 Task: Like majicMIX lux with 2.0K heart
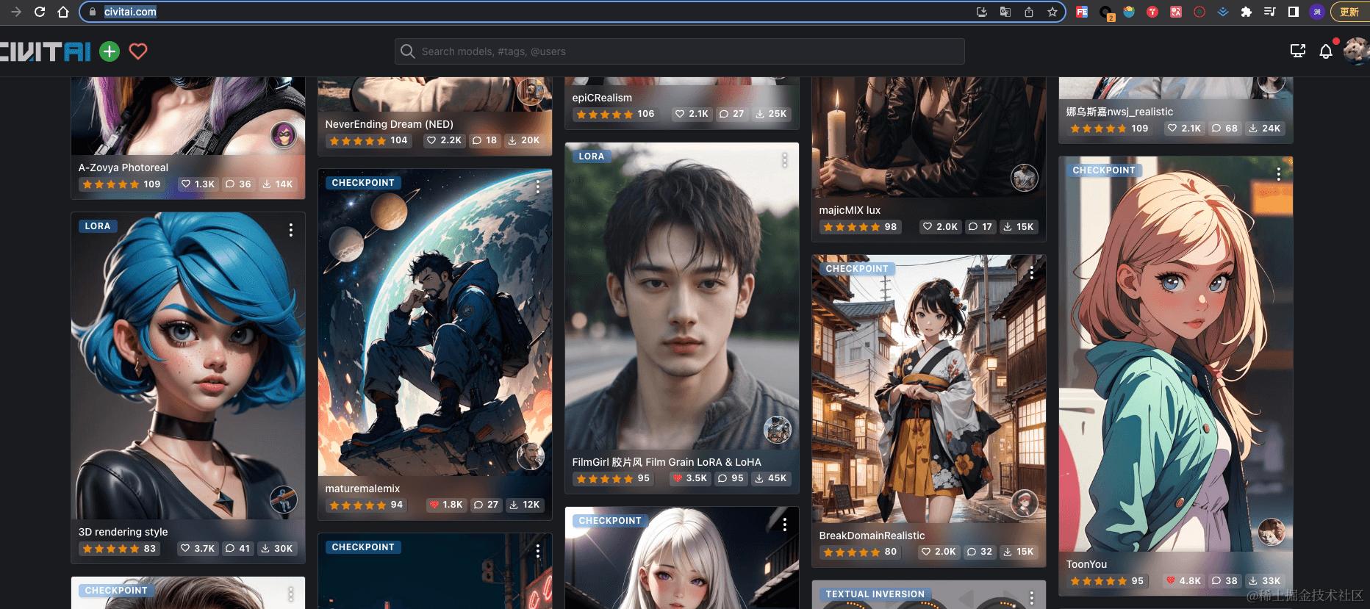[x=939, y=226]
